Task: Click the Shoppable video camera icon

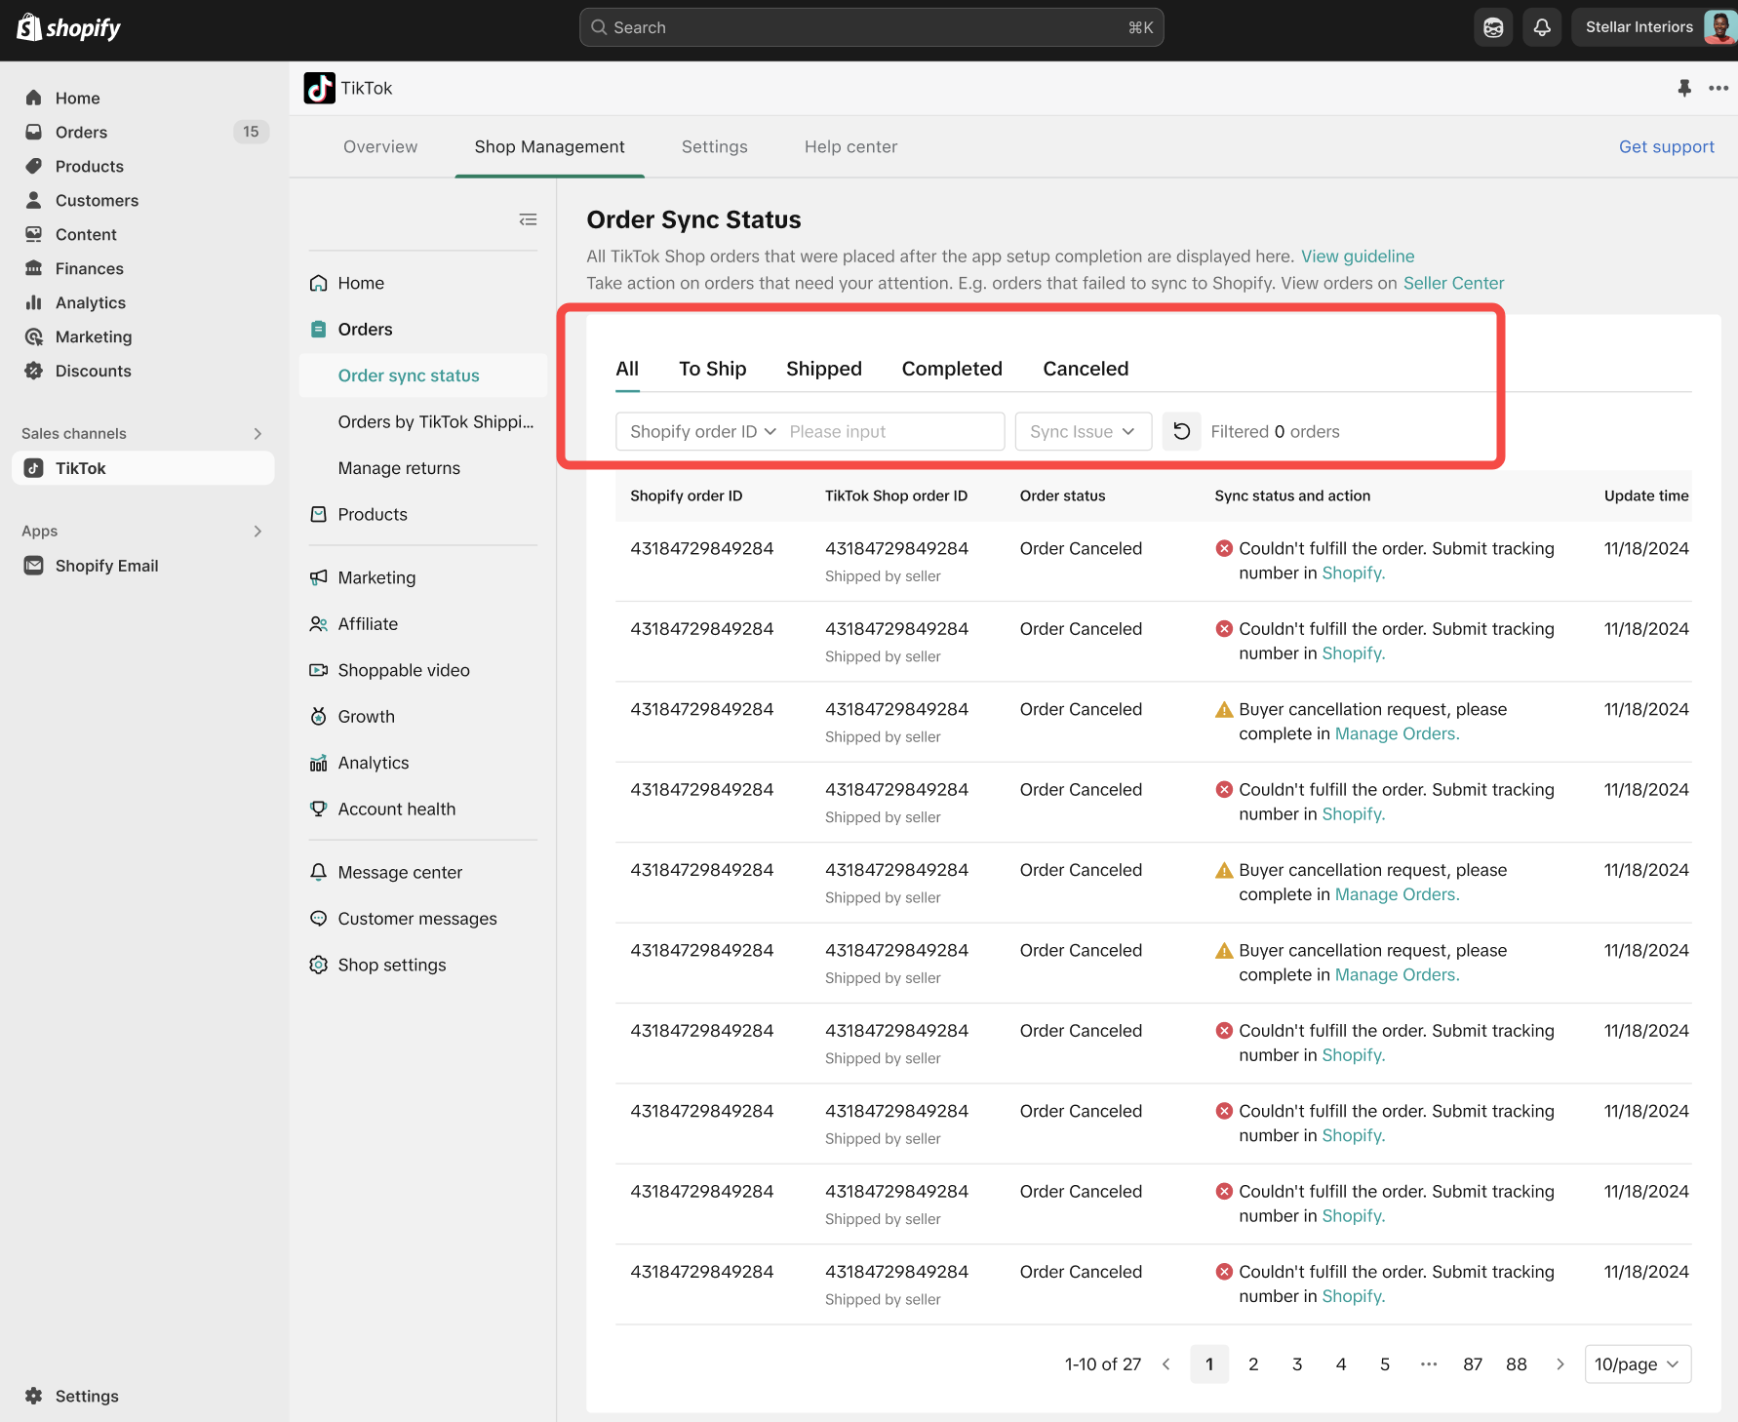Action: (x=318, y=670)
